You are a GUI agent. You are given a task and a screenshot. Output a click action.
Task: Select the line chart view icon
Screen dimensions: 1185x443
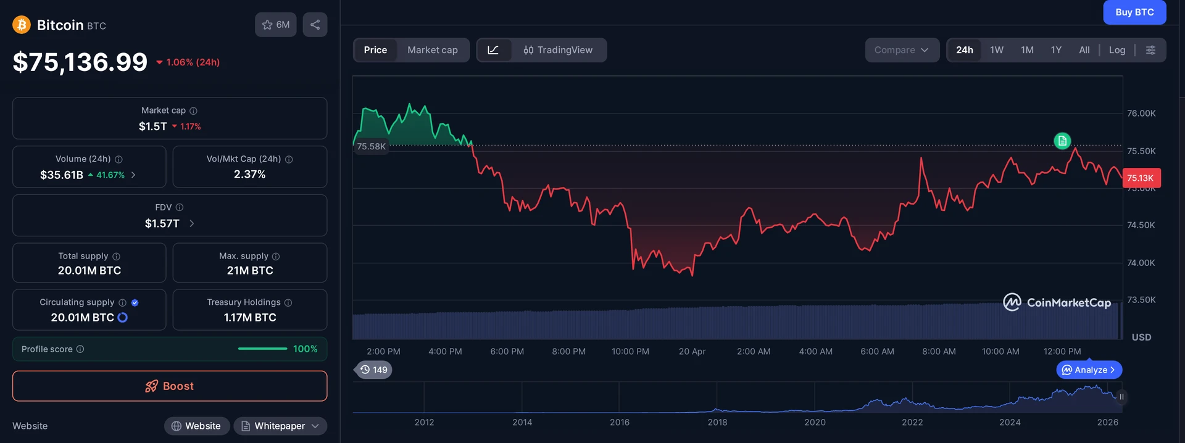[x=493, y=50]
